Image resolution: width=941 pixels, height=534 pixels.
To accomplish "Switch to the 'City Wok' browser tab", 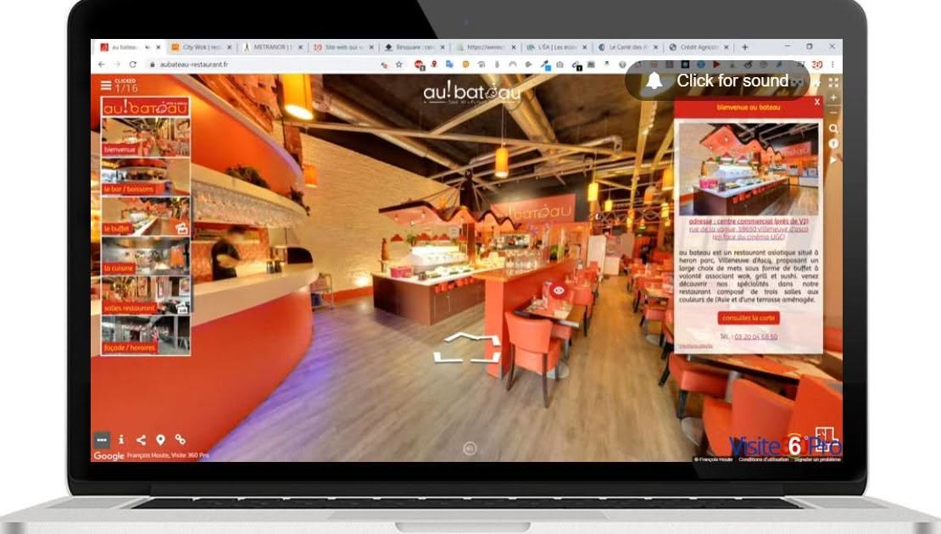I will point(202,47).
